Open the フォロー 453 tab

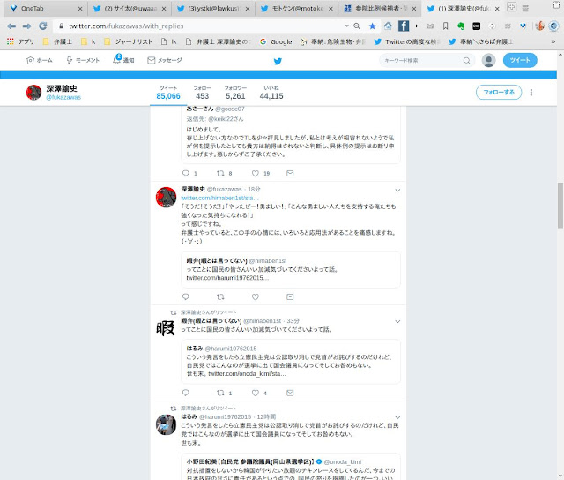pyautogui.click(x=202, y=93)
